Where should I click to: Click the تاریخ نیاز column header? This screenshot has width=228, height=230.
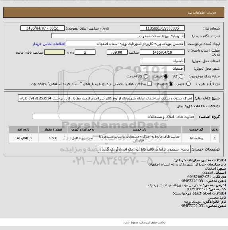point(23,129)
